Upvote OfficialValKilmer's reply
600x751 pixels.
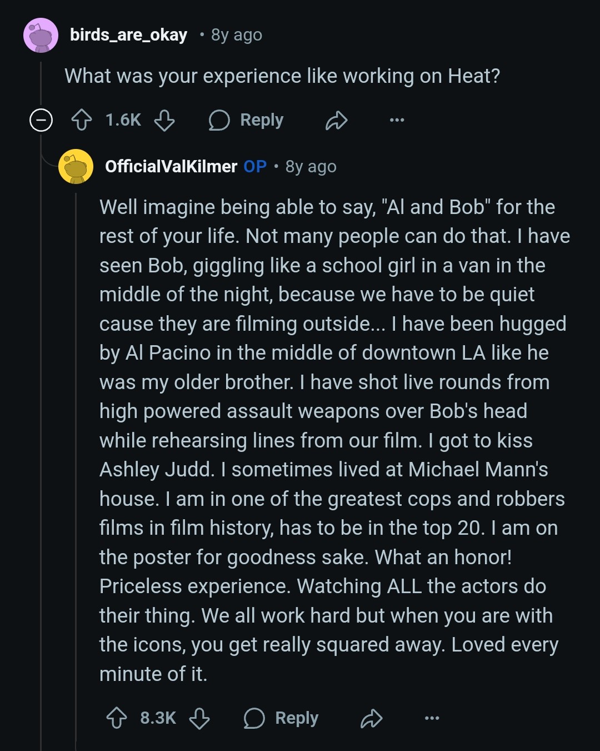pos(117,718)
